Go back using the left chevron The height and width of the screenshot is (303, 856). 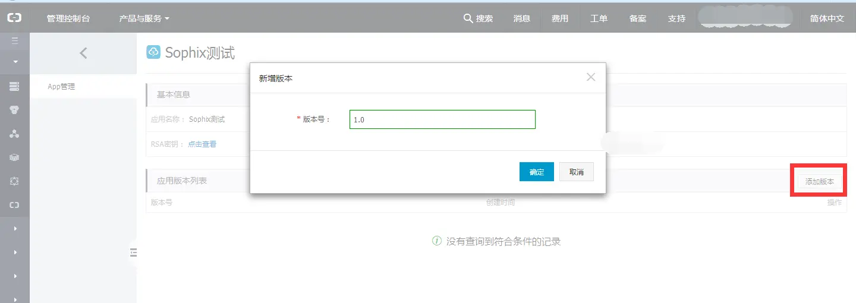(x=83, y=53)
